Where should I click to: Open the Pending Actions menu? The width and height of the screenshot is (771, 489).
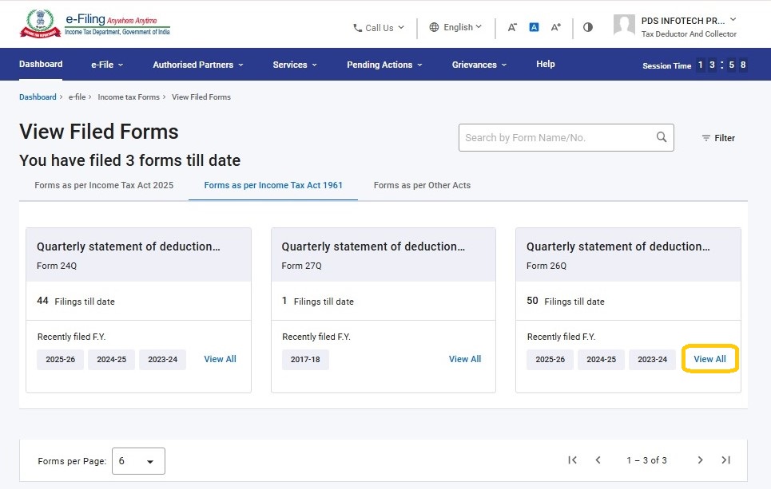(x=384, y=65)
